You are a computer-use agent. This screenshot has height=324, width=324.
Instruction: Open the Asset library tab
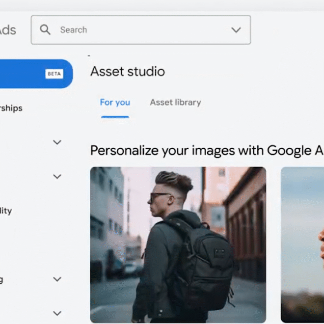(175, 102)
